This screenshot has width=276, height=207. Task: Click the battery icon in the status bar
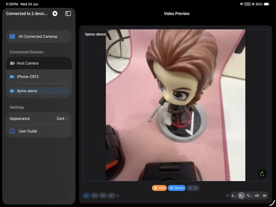[x=267, y=4]
